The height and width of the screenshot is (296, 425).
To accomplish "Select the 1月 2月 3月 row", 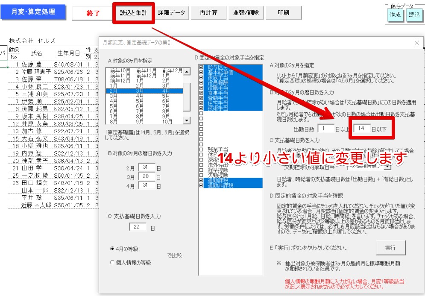I will click(x=144, y=86).
